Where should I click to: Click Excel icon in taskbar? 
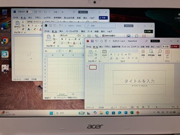pos(131,112)
